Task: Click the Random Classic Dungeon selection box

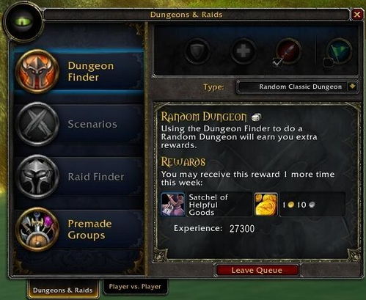Action: [298, 87]
